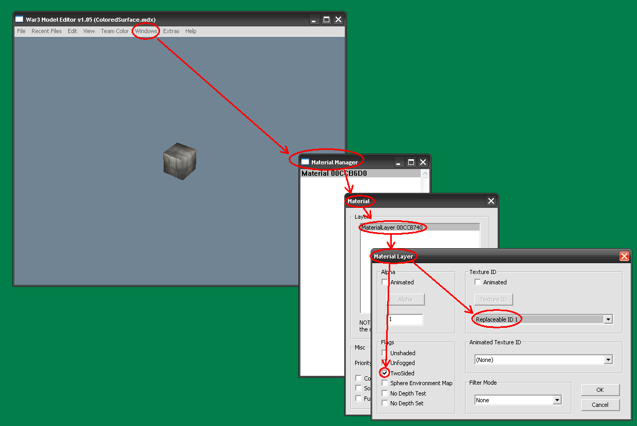Viewport: 637px width, 426px height.
Task: Toggle the Texture ID Animated checkbox
Action: [477, 282]
